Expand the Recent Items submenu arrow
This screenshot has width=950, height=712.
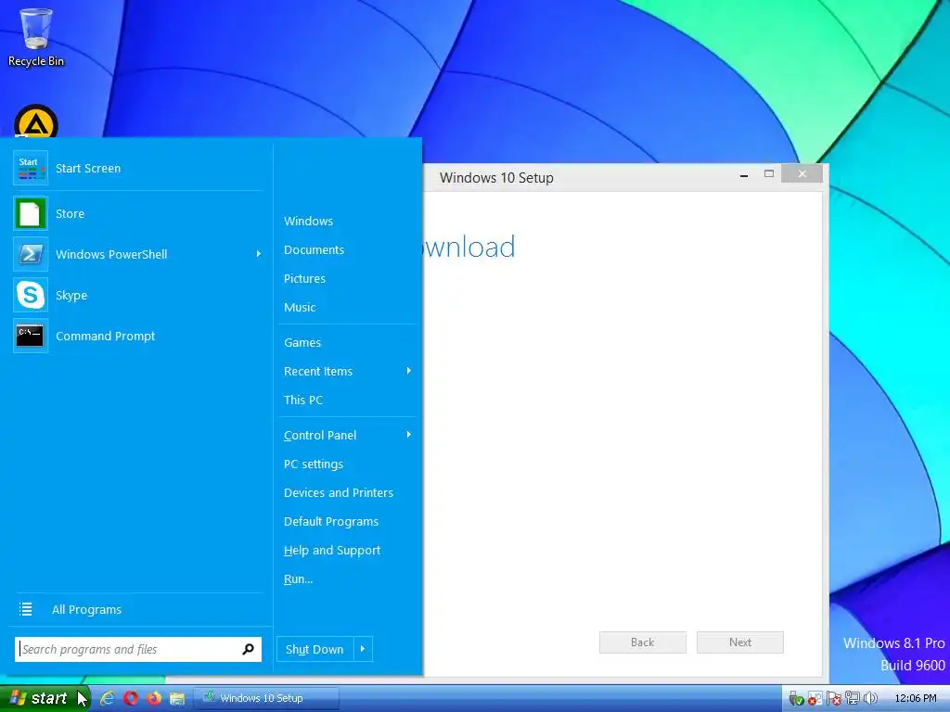pos(409,371)
